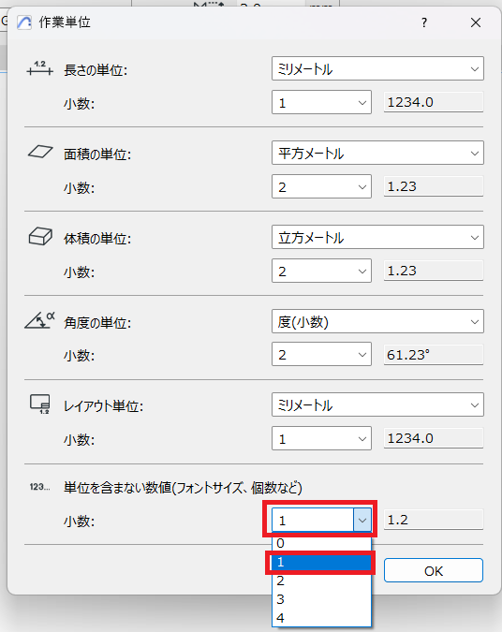Screen dimensions: 502x632
Task: Click the volume unit cube icon
Action: (x=40, y=236)
